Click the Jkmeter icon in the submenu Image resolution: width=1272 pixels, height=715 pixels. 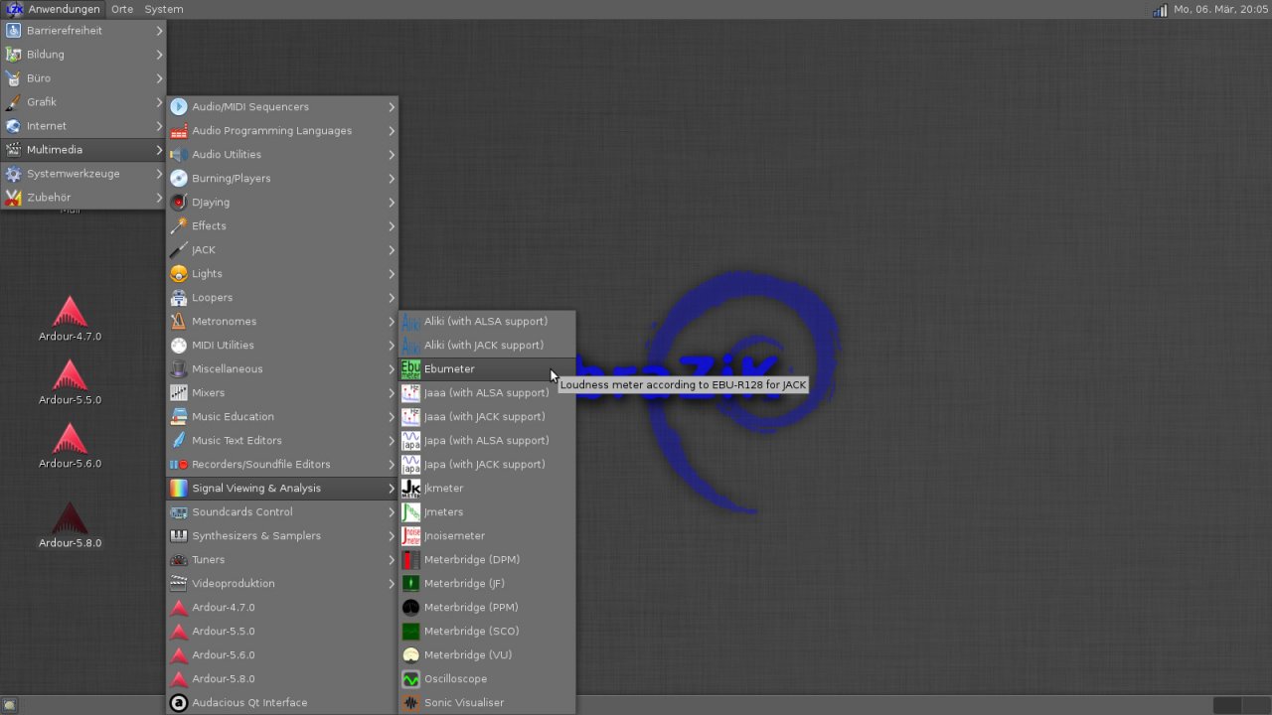[x=410, y=489]
